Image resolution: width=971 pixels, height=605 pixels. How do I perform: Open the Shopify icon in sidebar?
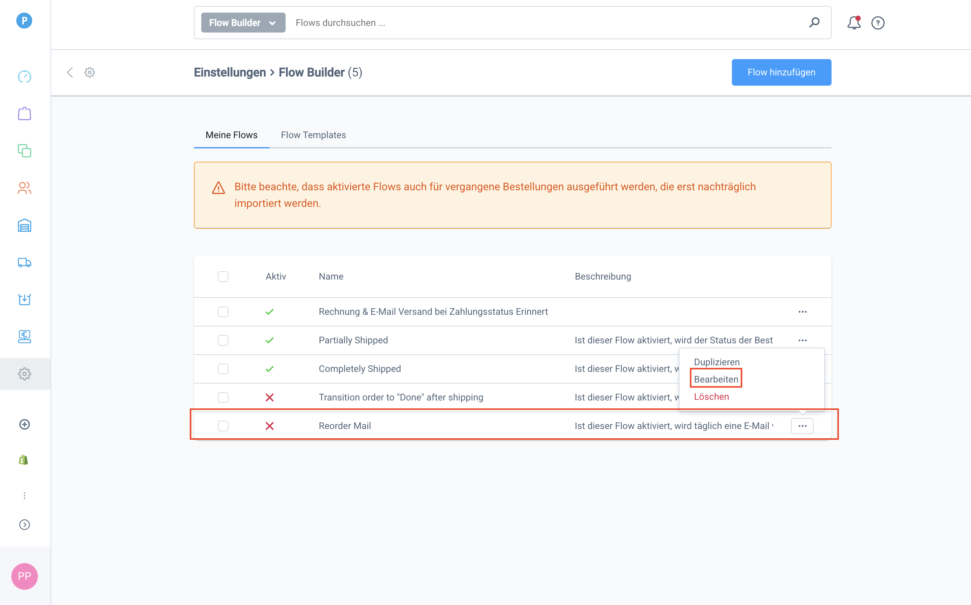(24, 460)
